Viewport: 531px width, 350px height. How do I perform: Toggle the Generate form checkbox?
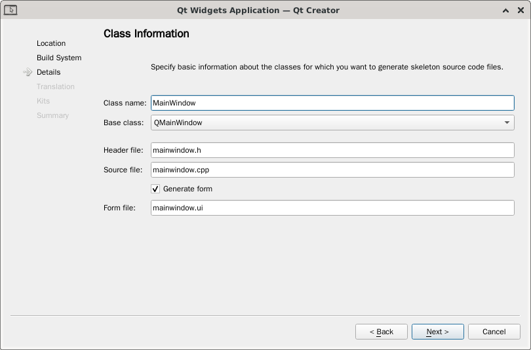point(155,189)
